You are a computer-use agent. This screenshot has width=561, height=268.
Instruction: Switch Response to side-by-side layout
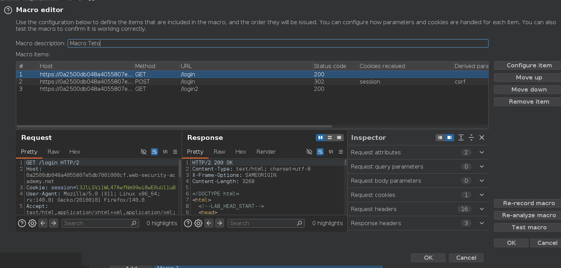(320, 137)
